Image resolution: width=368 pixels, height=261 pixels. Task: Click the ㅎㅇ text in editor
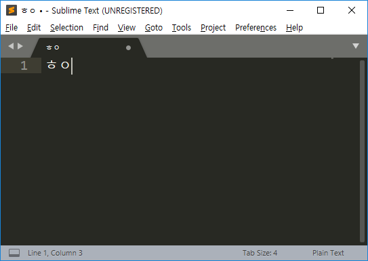pyautogui.click(x=58, y=65)
